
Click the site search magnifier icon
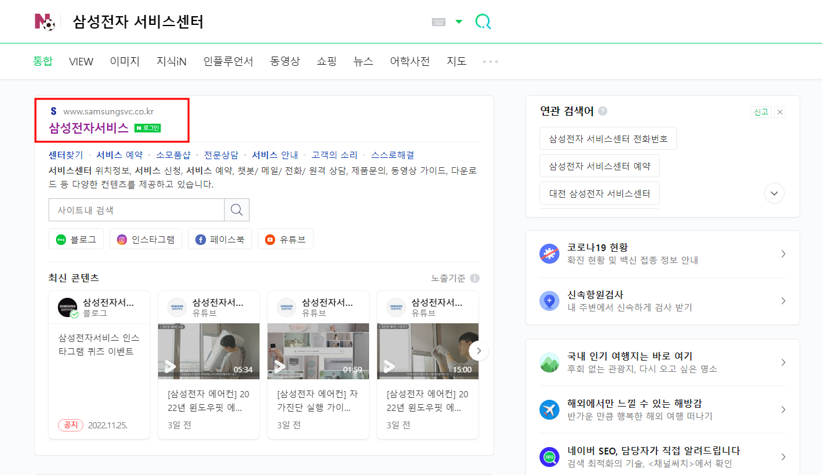tap(236, 210)
